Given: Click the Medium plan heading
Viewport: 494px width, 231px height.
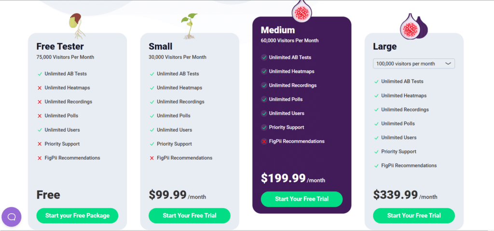Looking at the screenshot, I should click(278, 30).
